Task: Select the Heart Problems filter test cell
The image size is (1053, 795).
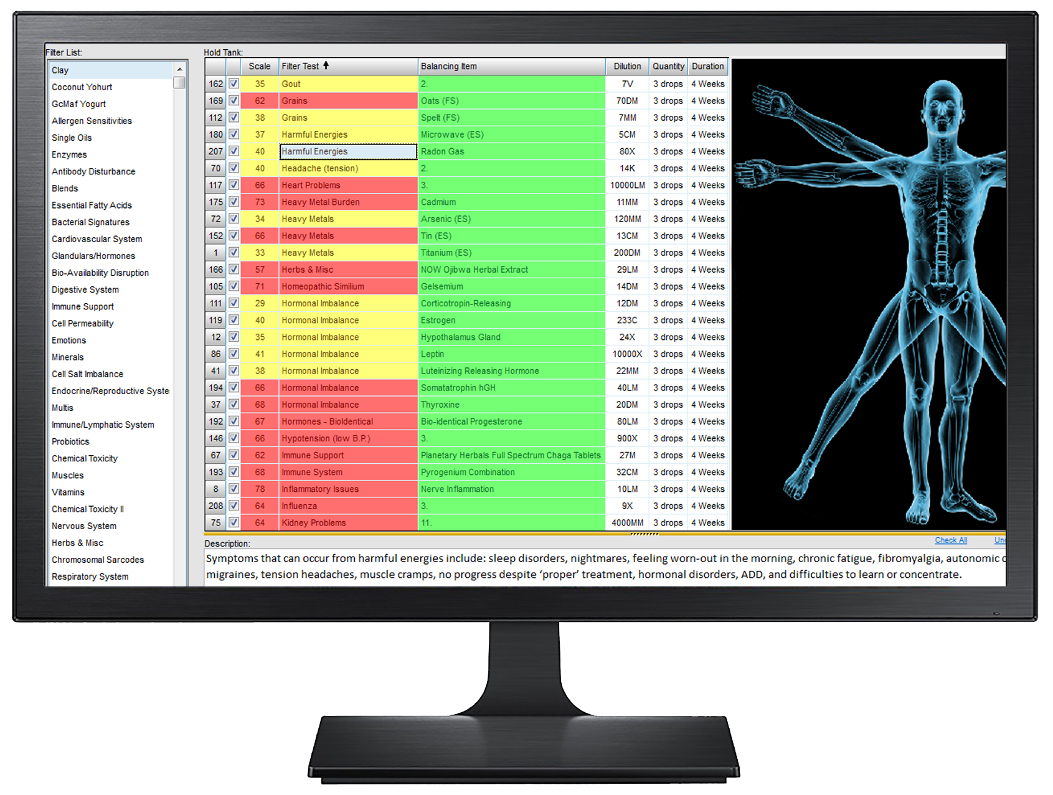Action: tap(348, 185)
